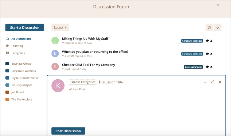Click the Job Board color swatch
The width and height of the screenshot is (231, 136).
[7, 92]
